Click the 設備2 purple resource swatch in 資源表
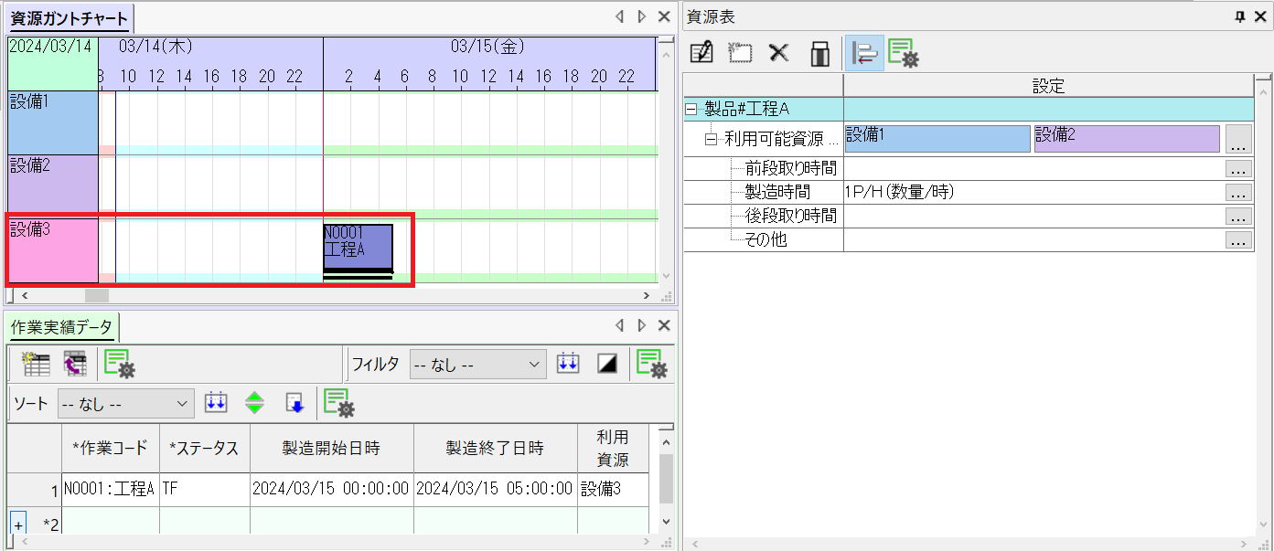 (1126, 138)
